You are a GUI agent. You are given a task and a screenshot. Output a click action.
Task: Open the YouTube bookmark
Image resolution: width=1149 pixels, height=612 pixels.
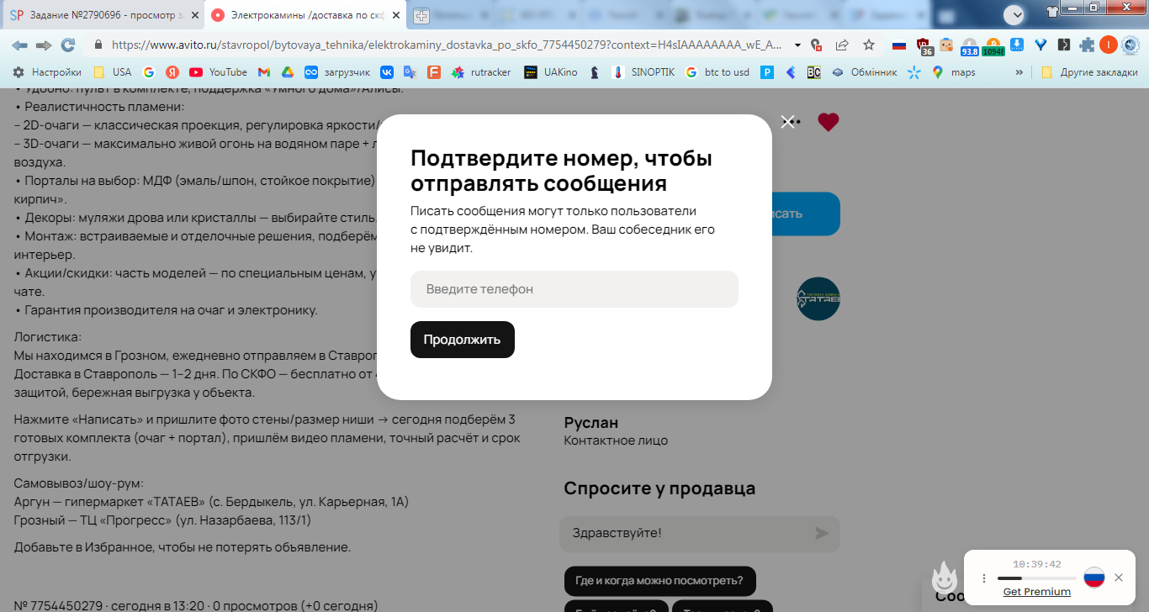tap(219, 72)
